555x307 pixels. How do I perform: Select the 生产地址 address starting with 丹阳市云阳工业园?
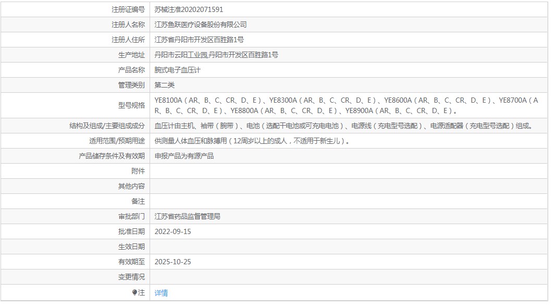(216, 55)
